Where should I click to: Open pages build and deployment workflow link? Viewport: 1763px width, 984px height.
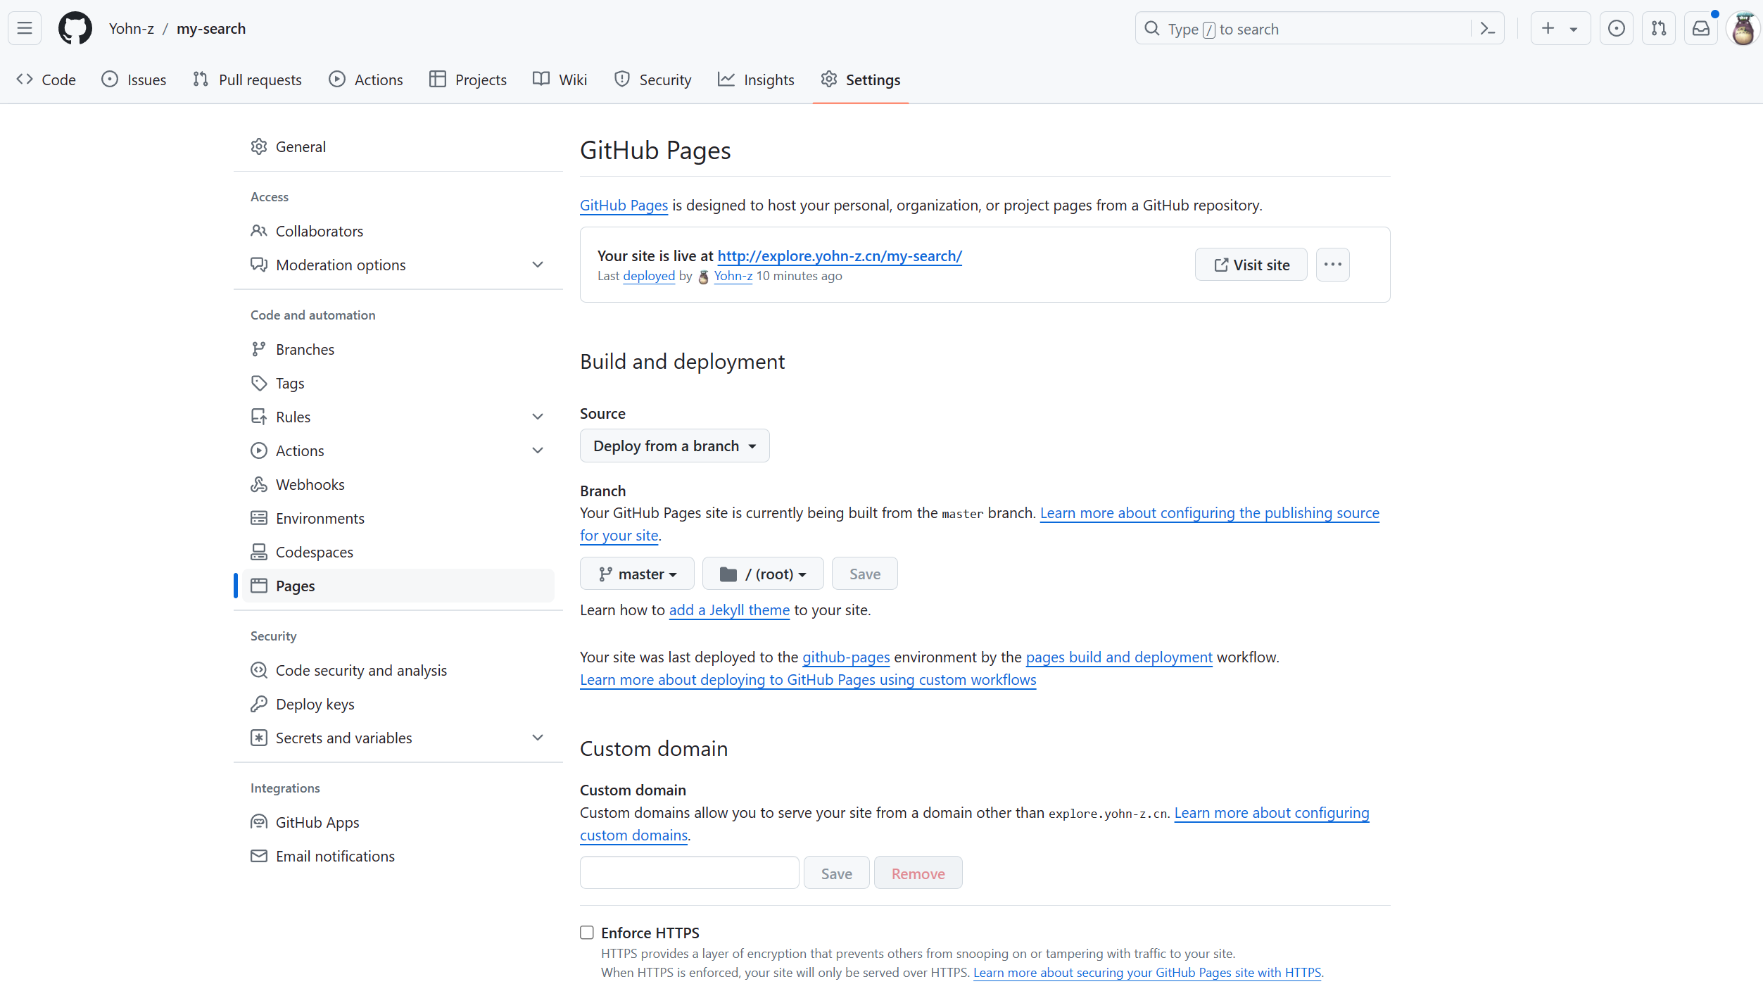click(1119, 657)
